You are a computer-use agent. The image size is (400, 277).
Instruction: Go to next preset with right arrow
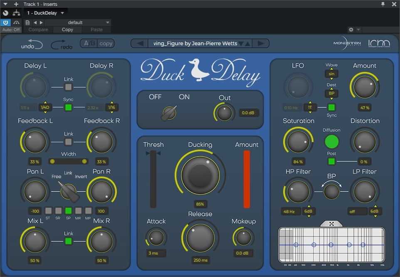260,43
